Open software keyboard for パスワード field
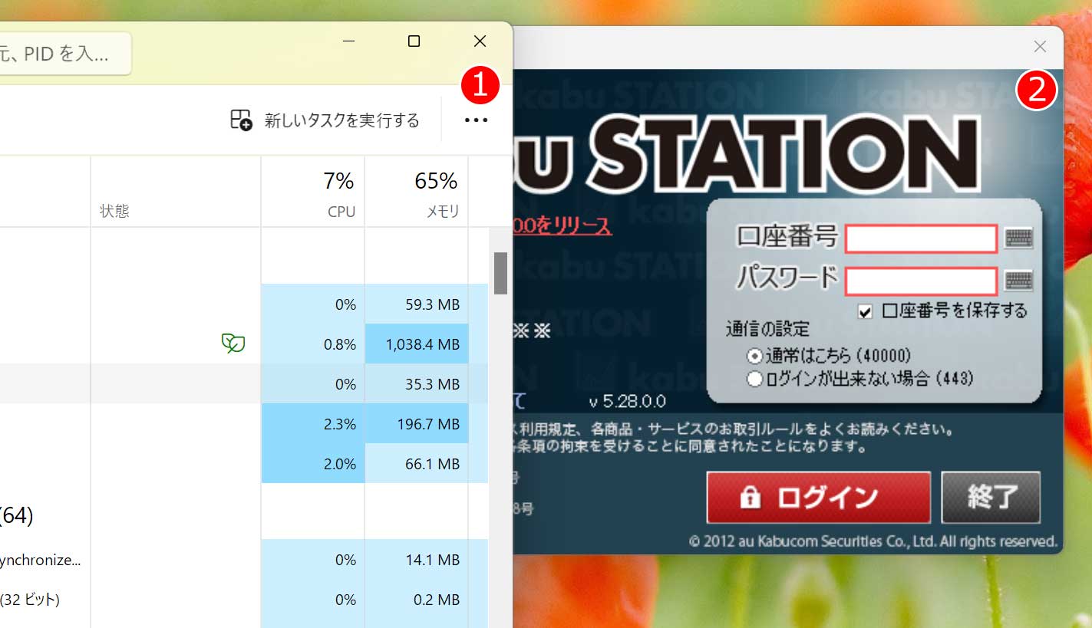 1019,281
